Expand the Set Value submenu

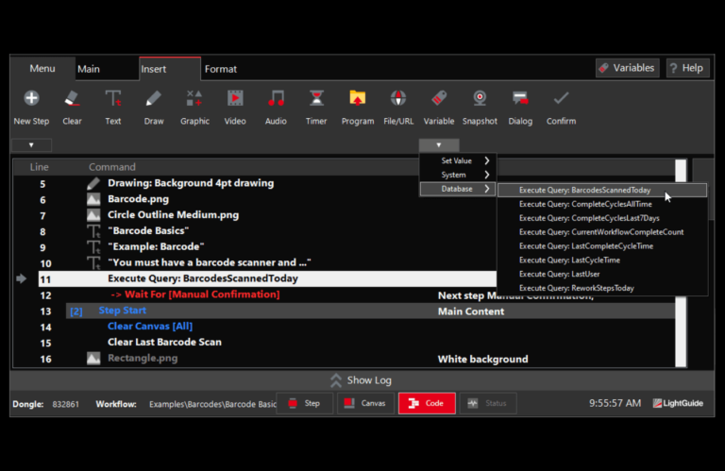click(x=458, y=160)
